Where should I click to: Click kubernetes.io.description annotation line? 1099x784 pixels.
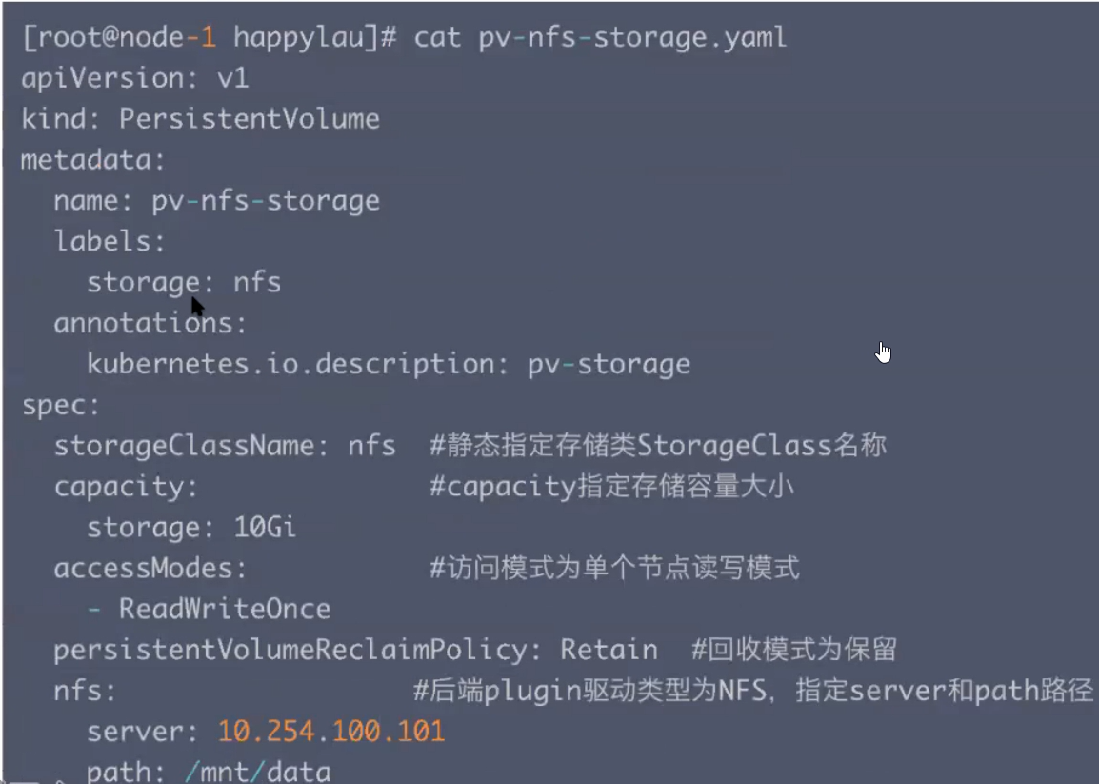pyautogui.click(x=389, y=365)
